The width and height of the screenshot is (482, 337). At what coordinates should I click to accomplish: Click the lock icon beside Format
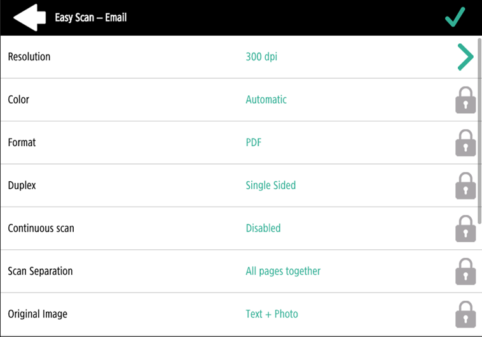[x=465, y=143]
